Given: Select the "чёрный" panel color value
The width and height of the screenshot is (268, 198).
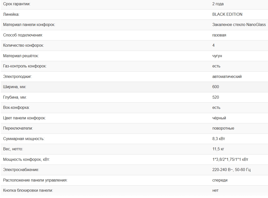Looking at the screenshot, I should point(219,118).
